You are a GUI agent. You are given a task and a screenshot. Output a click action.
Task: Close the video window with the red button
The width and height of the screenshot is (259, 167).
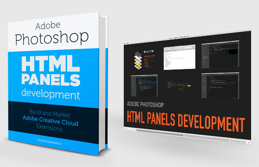point(125,44)
